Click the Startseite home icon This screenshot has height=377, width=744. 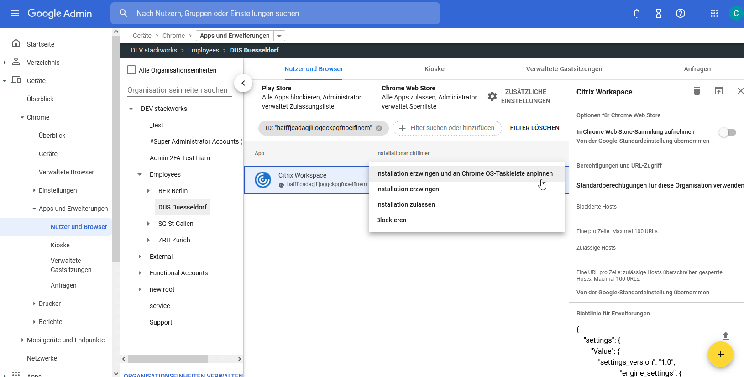[x=16, y=43]
